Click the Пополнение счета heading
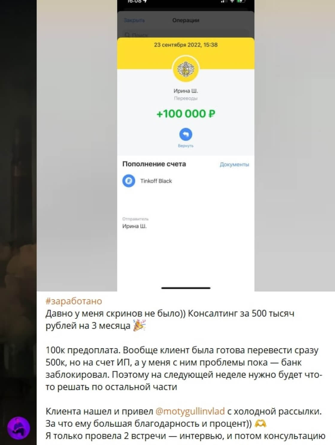 pyautogui.click(x=154, y=164)
